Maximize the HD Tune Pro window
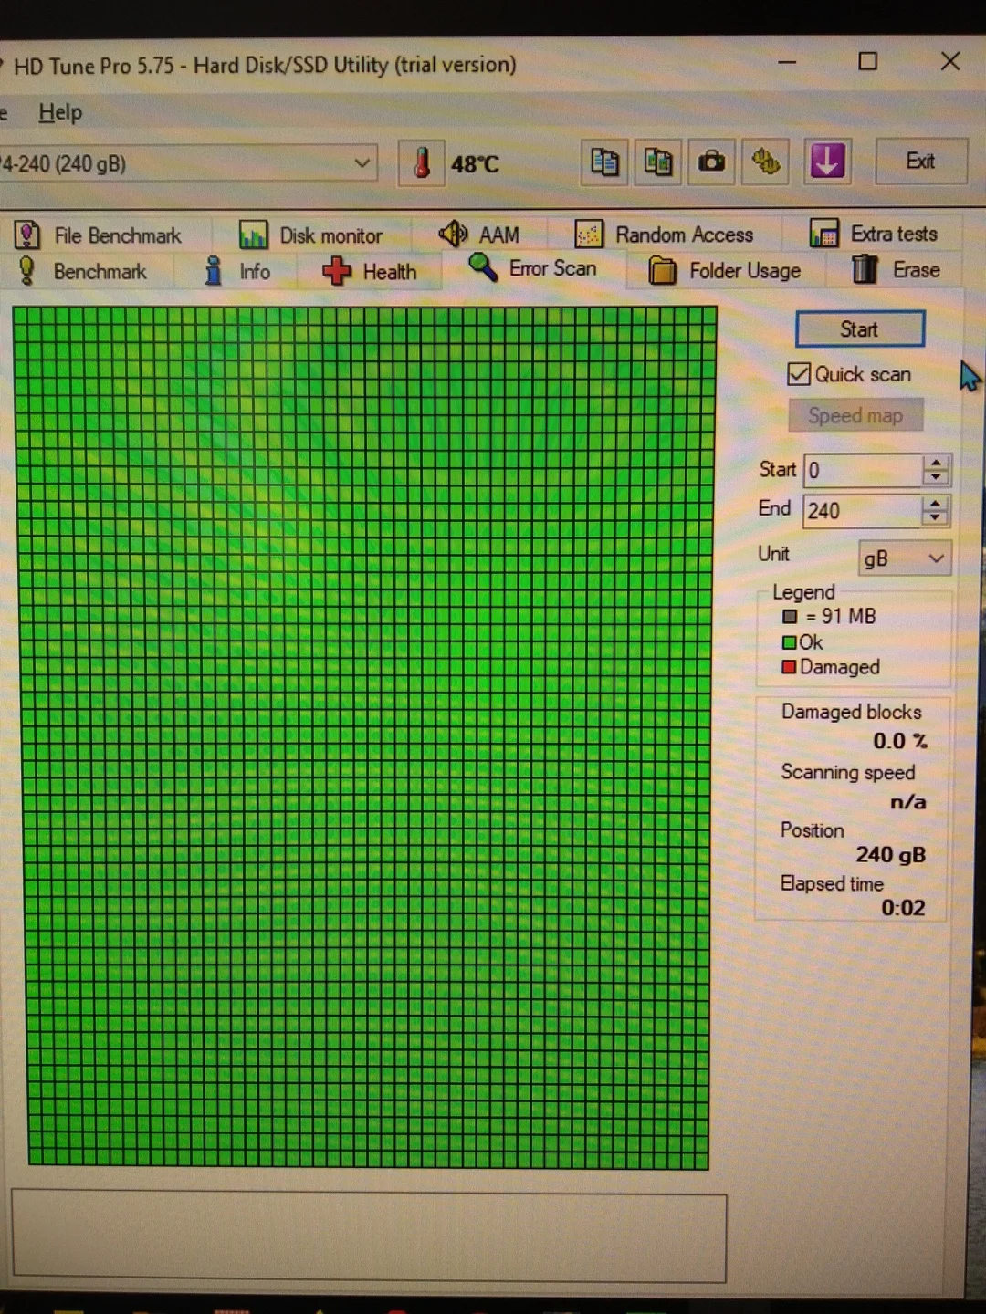 (868, 61)
